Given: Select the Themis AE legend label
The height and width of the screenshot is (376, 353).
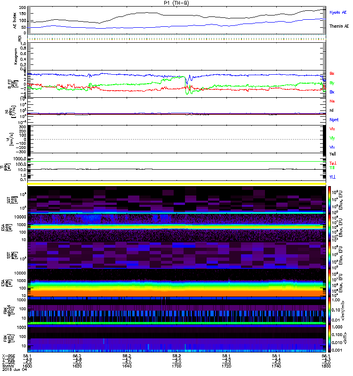Looking at the screenshot, I should click(x=339, y=26).
